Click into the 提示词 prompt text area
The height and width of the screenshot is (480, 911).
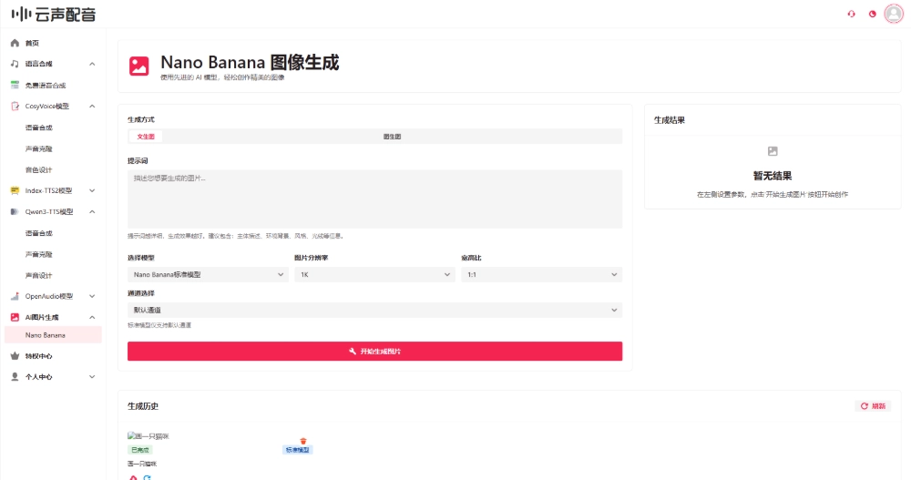pyautogui.click(x=374, y=199)
